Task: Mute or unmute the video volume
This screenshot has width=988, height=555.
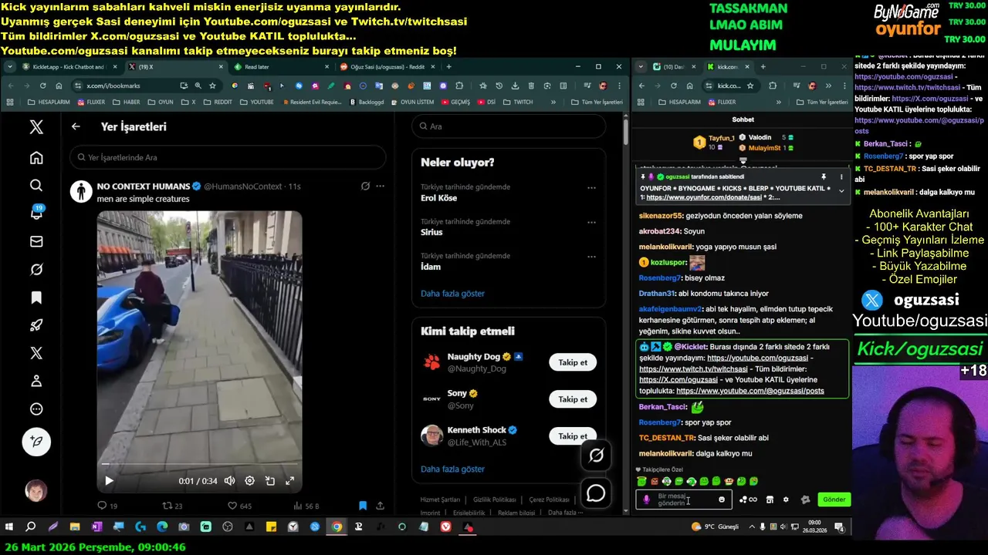Action: [x=229, y=480]
